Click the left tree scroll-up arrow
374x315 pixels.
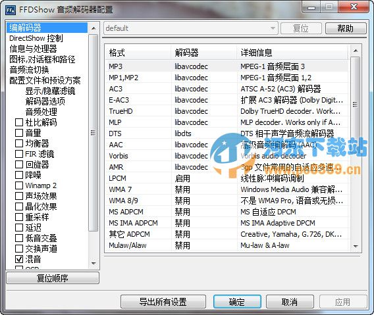(x=93, y=28)
